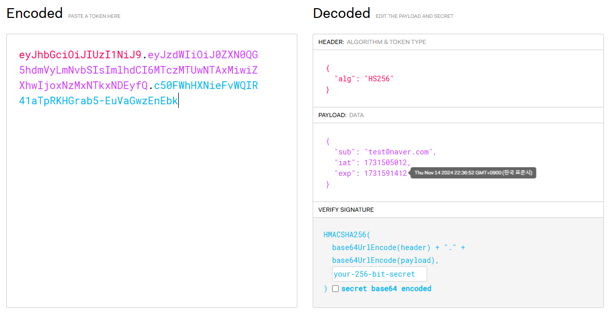The image size is (608, 315).
Task: Tick the secret base64 encoded checkbox
Action: click(x=335, y=288)
